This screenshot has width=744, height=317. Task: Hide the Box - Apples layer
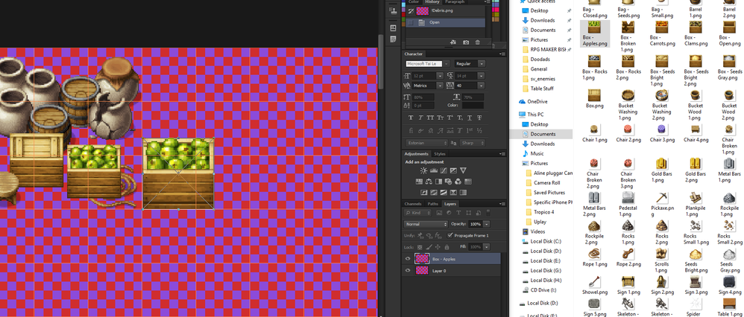coord(408,259)
